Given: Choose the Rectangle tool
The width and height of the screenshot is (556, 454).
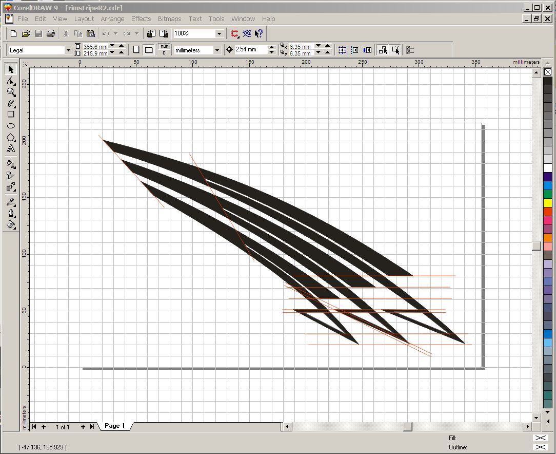Looking at the screenshot, I should [x=11, y=115].
